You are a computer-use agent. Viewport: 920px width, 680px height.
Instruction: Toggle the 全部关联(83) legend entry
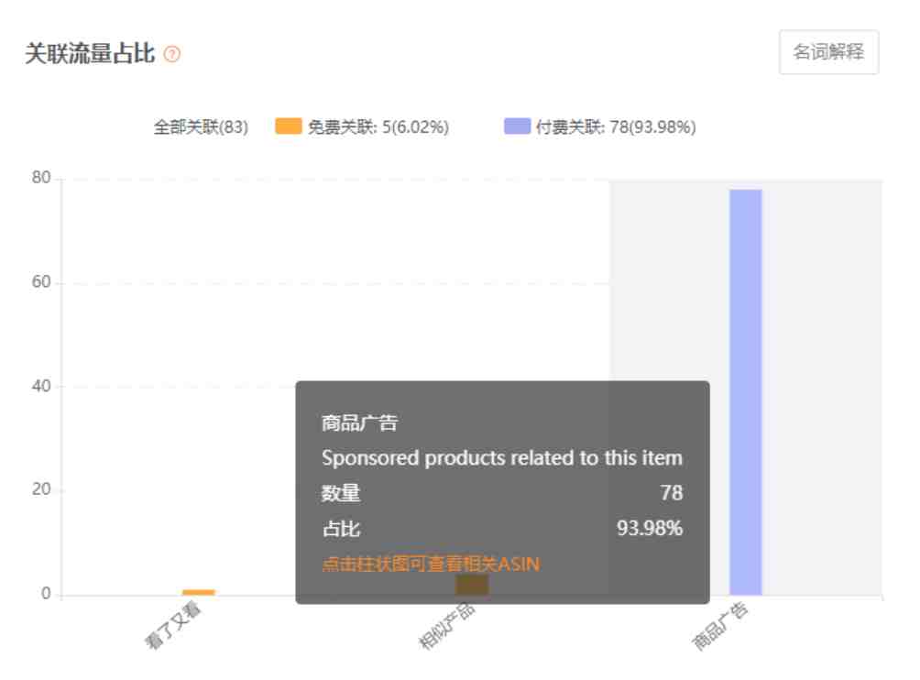click(201, 126)
